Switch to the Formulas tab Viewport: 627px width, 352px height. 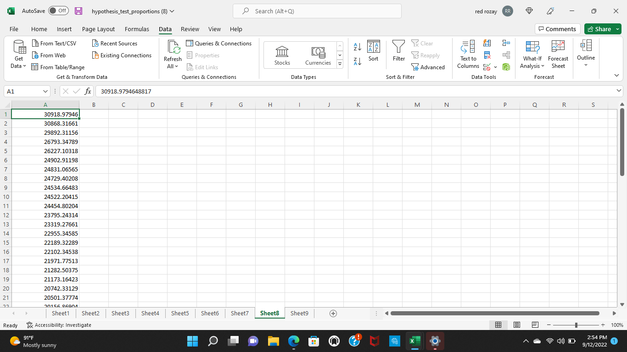click(x=137, y=29)
